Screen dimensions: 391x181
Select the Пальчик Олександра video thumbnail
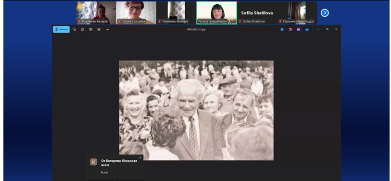click(297, 12)
